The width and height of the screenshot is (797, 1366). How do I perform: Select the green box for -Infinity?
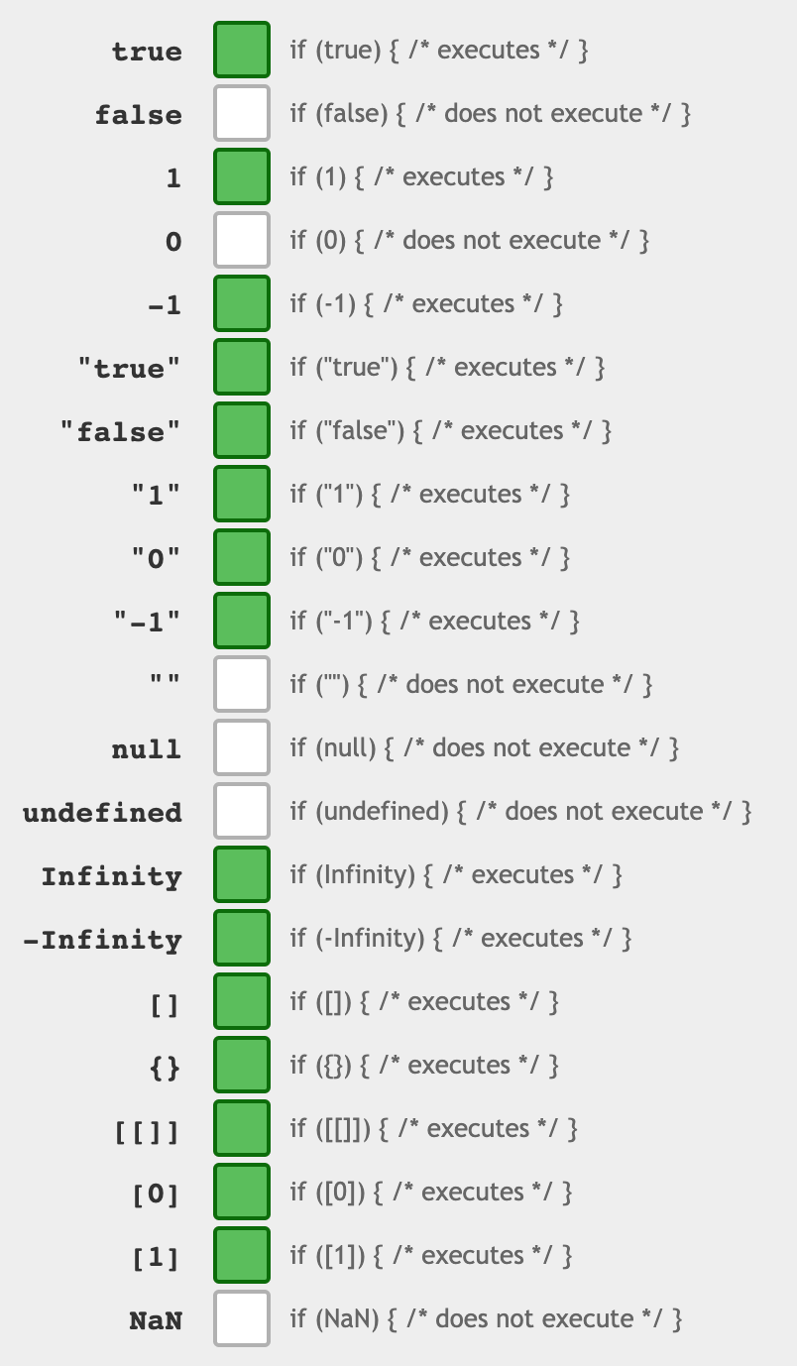[x=241, y=938]
